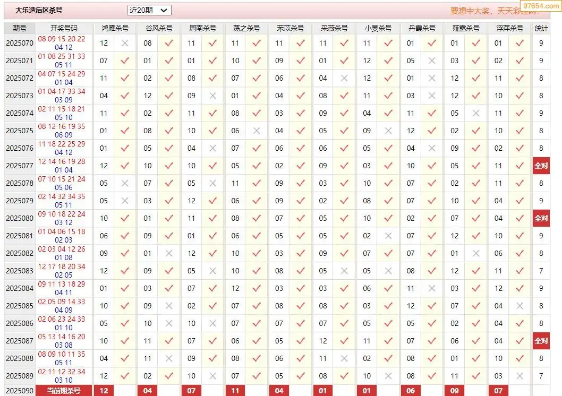Screen dimensions: 562x396
Task: Click the 大乐透后区杀号 title
Action: point(39,11)
